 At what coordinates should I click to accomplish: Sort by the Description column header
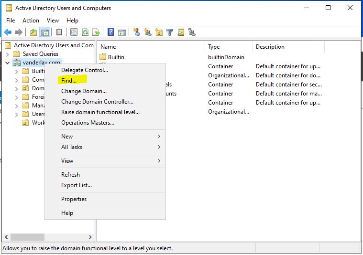(289, 47)
